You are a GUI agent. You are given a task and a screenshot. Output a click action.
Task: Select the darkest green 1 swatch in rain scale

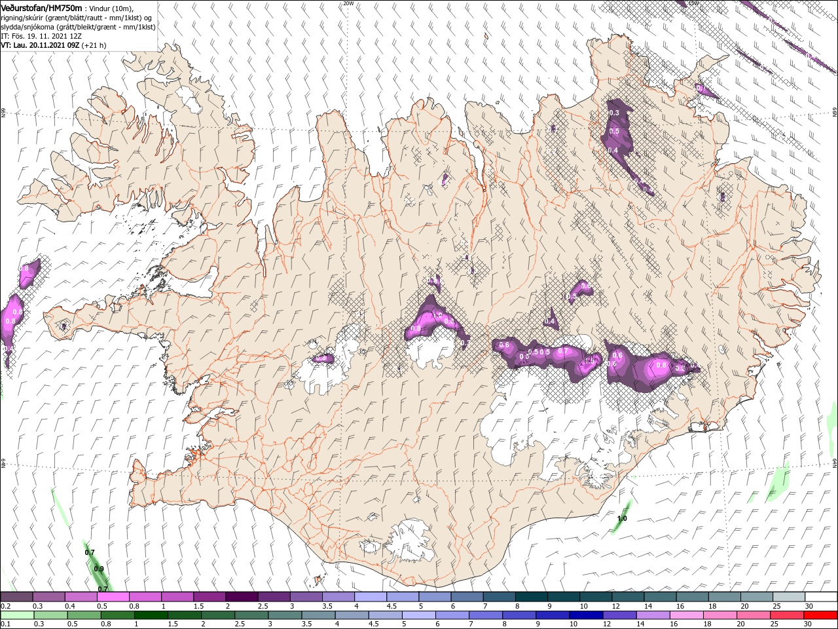tap(151, 615)
